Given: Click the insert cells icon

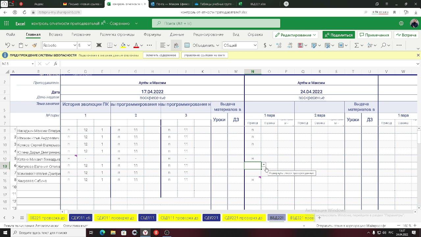Looking at the screenshot, I should (x=341, y=45).
